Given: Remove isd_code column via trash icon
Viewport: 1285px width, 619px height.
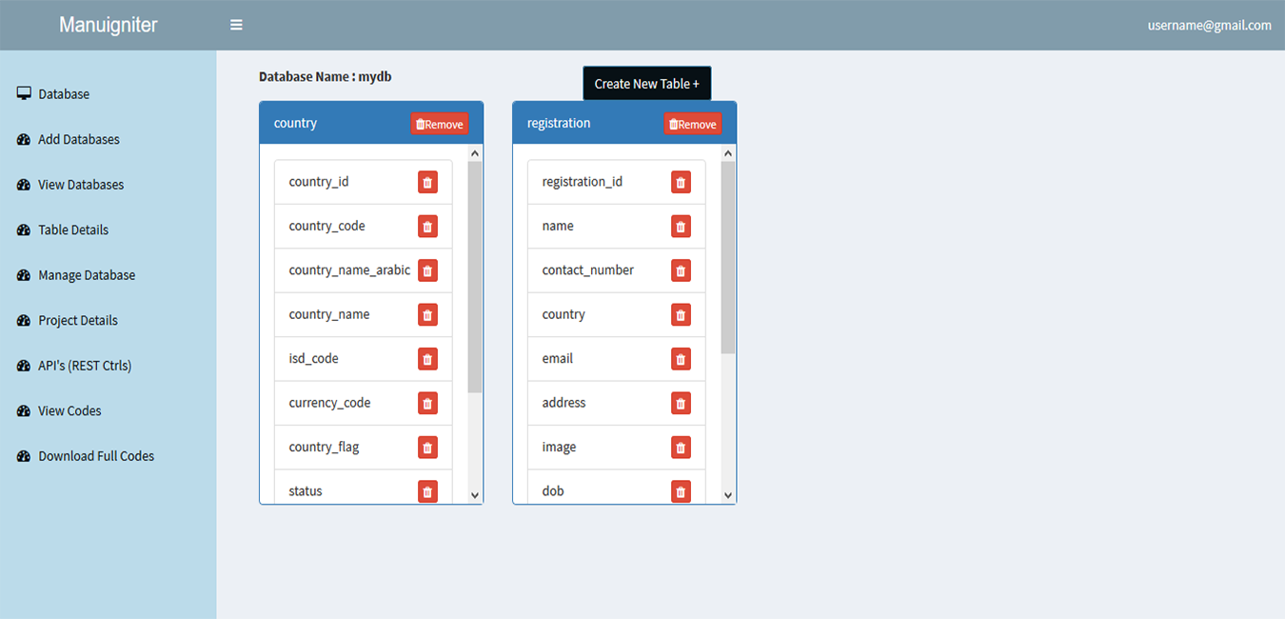Looking at the screenshot, I should 427,359.
